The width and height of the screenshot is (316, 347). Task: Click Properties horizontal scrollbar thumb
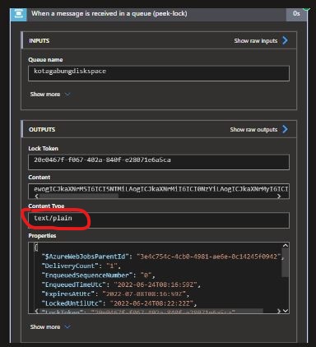pyautogui.click(x=151, y=311)
